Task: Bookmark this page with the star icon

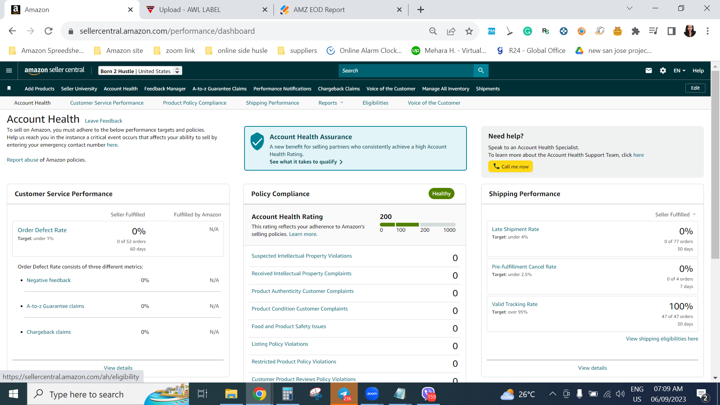Action: point(469,31)
